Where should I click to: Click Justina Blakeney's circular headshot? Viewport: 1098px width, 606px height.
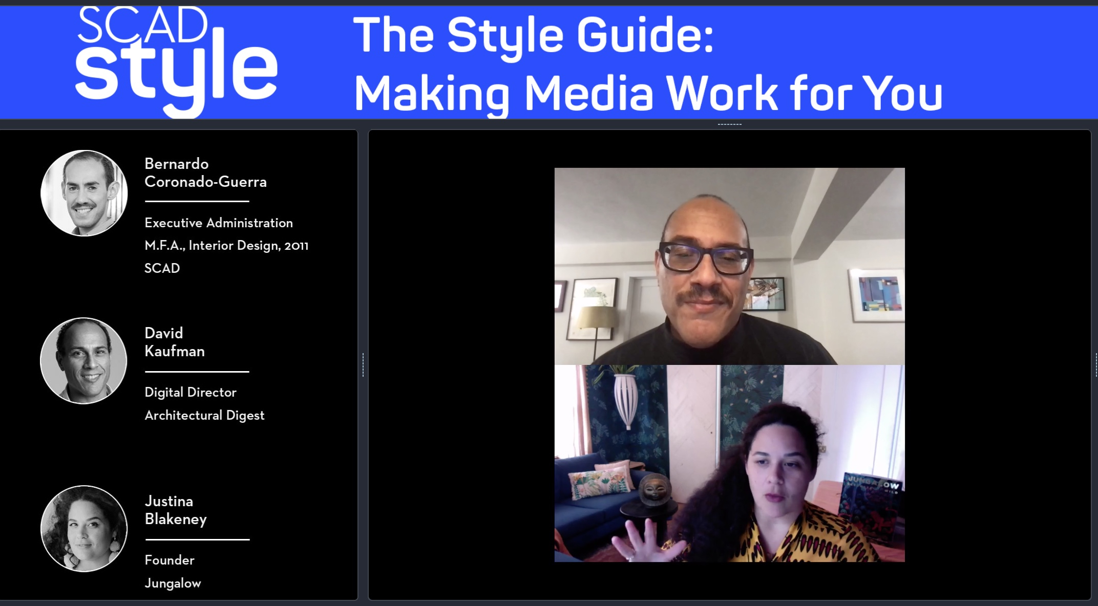click(84, 529)
